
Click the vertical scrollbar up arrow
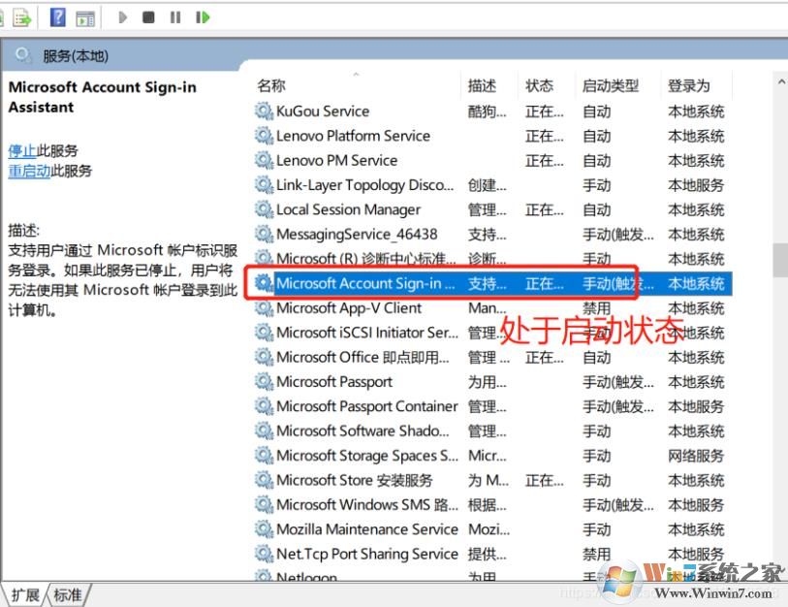[x=781, y=82]
